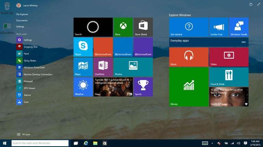Launch Alarms app
Viewport: 263px width, 147px height.
click(24, 95)
